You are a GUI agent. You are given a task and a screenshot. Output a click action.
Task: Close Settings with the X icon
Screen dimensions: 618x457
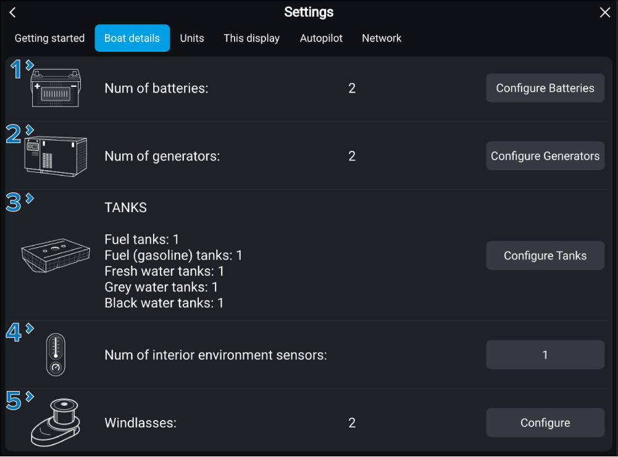604,12
